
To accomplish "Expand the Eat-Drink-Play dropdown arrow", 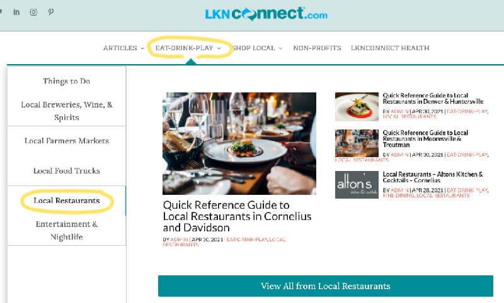I will (219, 48).
